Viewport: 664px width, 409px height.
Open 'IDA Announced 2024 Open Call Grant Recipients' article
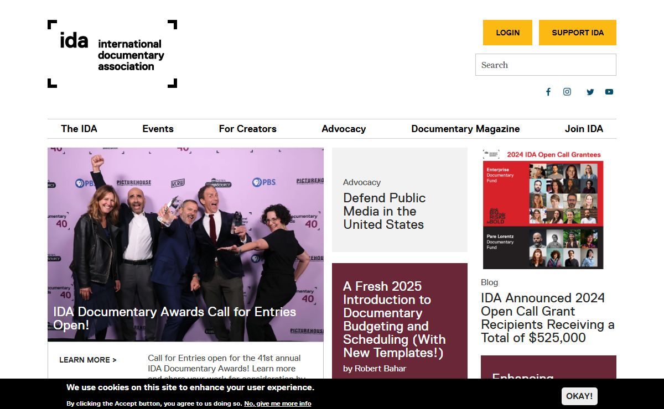pyautogui.click(x=548, y=318)
